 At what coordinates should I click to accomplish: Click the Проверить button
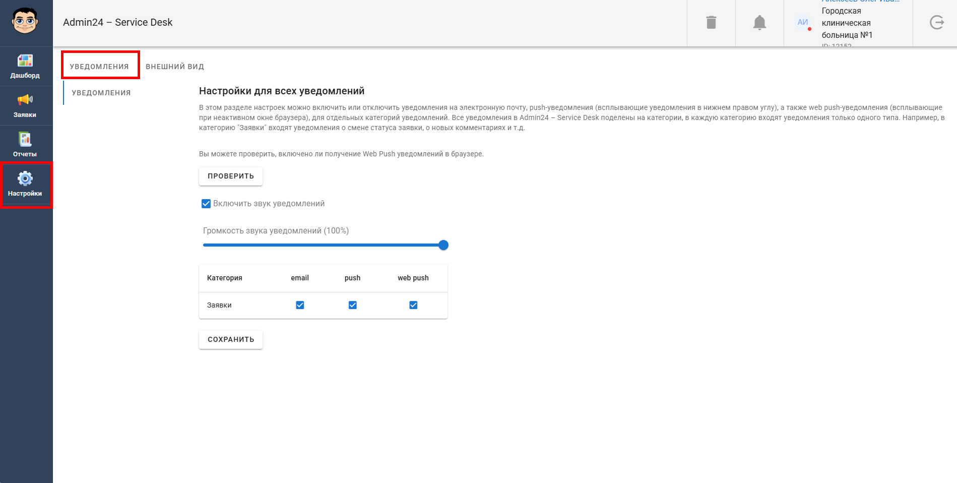click(231, 176)
